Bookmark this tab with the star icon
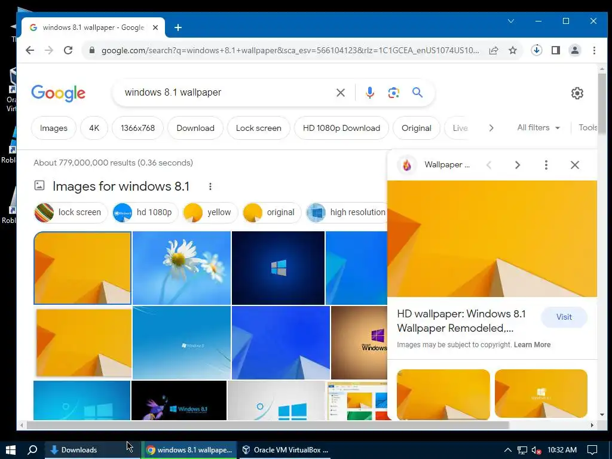This screenshot has width=612, height=459. (513, 50)
